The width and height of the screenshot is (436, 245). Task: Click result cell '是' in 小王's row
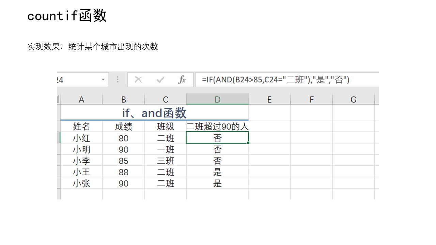[217, 172]
